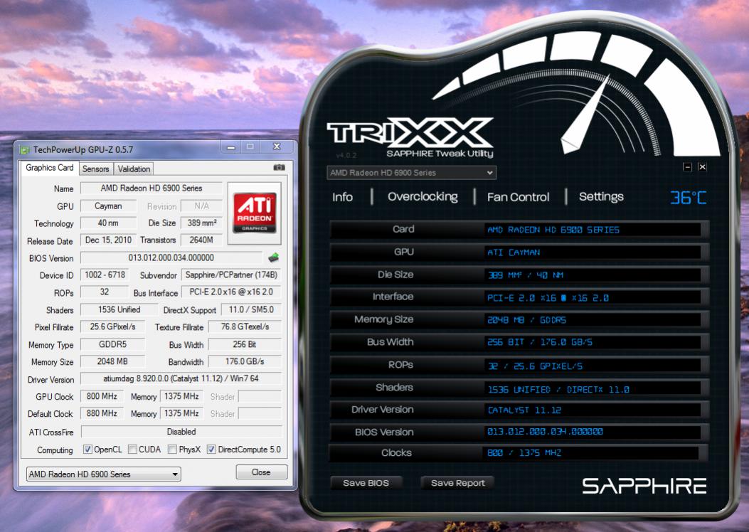Click the TRIXX Interface row value
Image resolution: width=749 pixels, height=532 pixels.
(x=593, y=297)
